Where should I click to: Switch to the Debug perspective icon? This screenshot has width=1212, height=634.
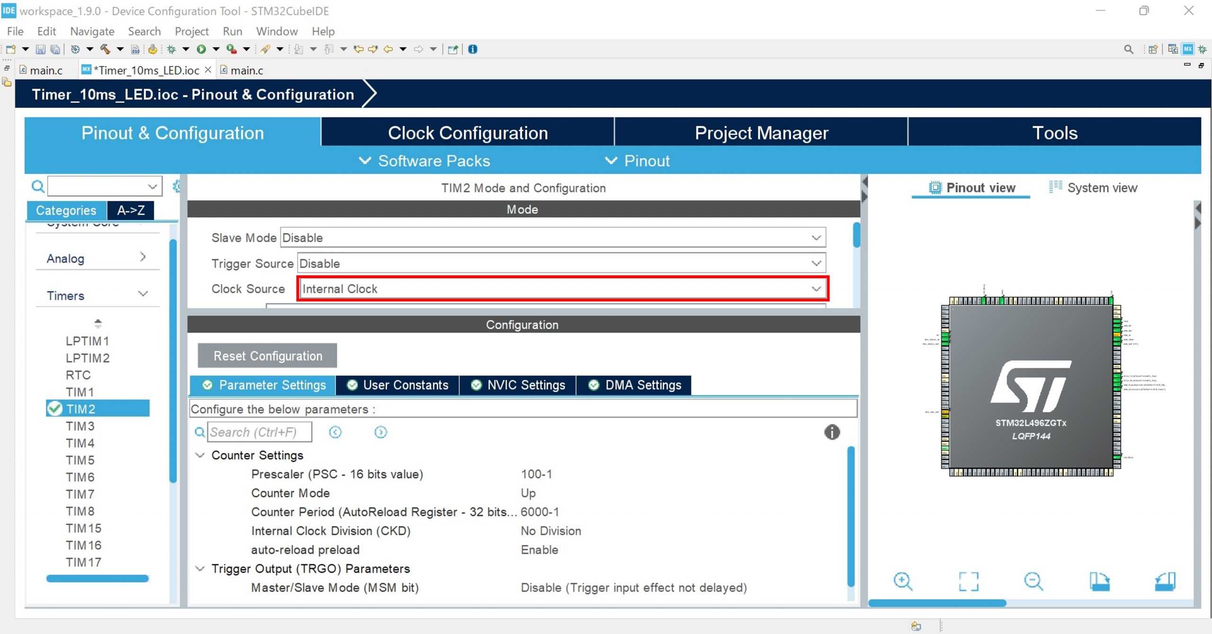click(1203, 49)
